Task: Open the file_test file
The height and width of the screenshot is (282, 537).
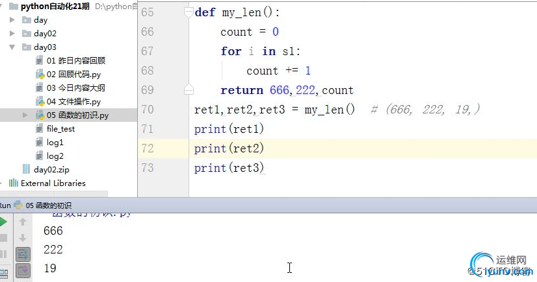Action: pos(60,129)
